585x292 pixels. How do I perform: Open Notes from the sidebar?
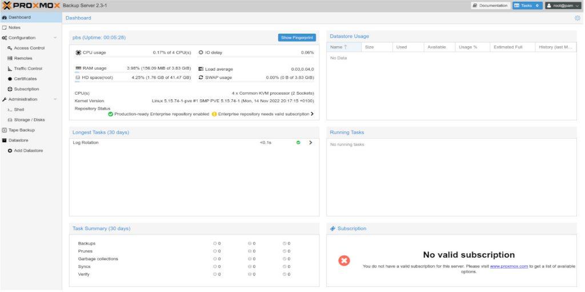14,27
